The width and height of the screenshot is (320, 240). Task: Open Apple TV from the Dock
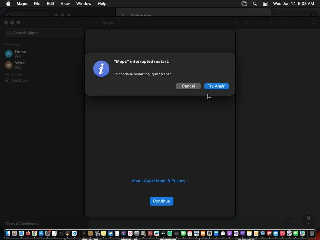pyautogui.click(x=163, y=233)
